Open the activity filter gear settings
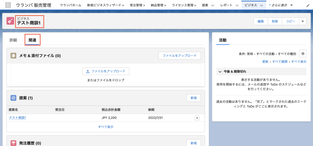Viewport: 313px width, 146px height. (303, 54)
